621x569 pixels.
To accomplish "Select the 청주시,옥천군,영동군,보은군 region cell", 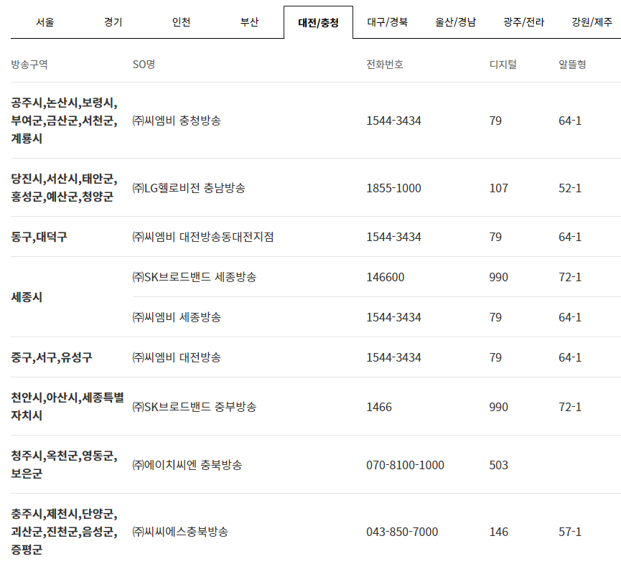I will 64,464.
